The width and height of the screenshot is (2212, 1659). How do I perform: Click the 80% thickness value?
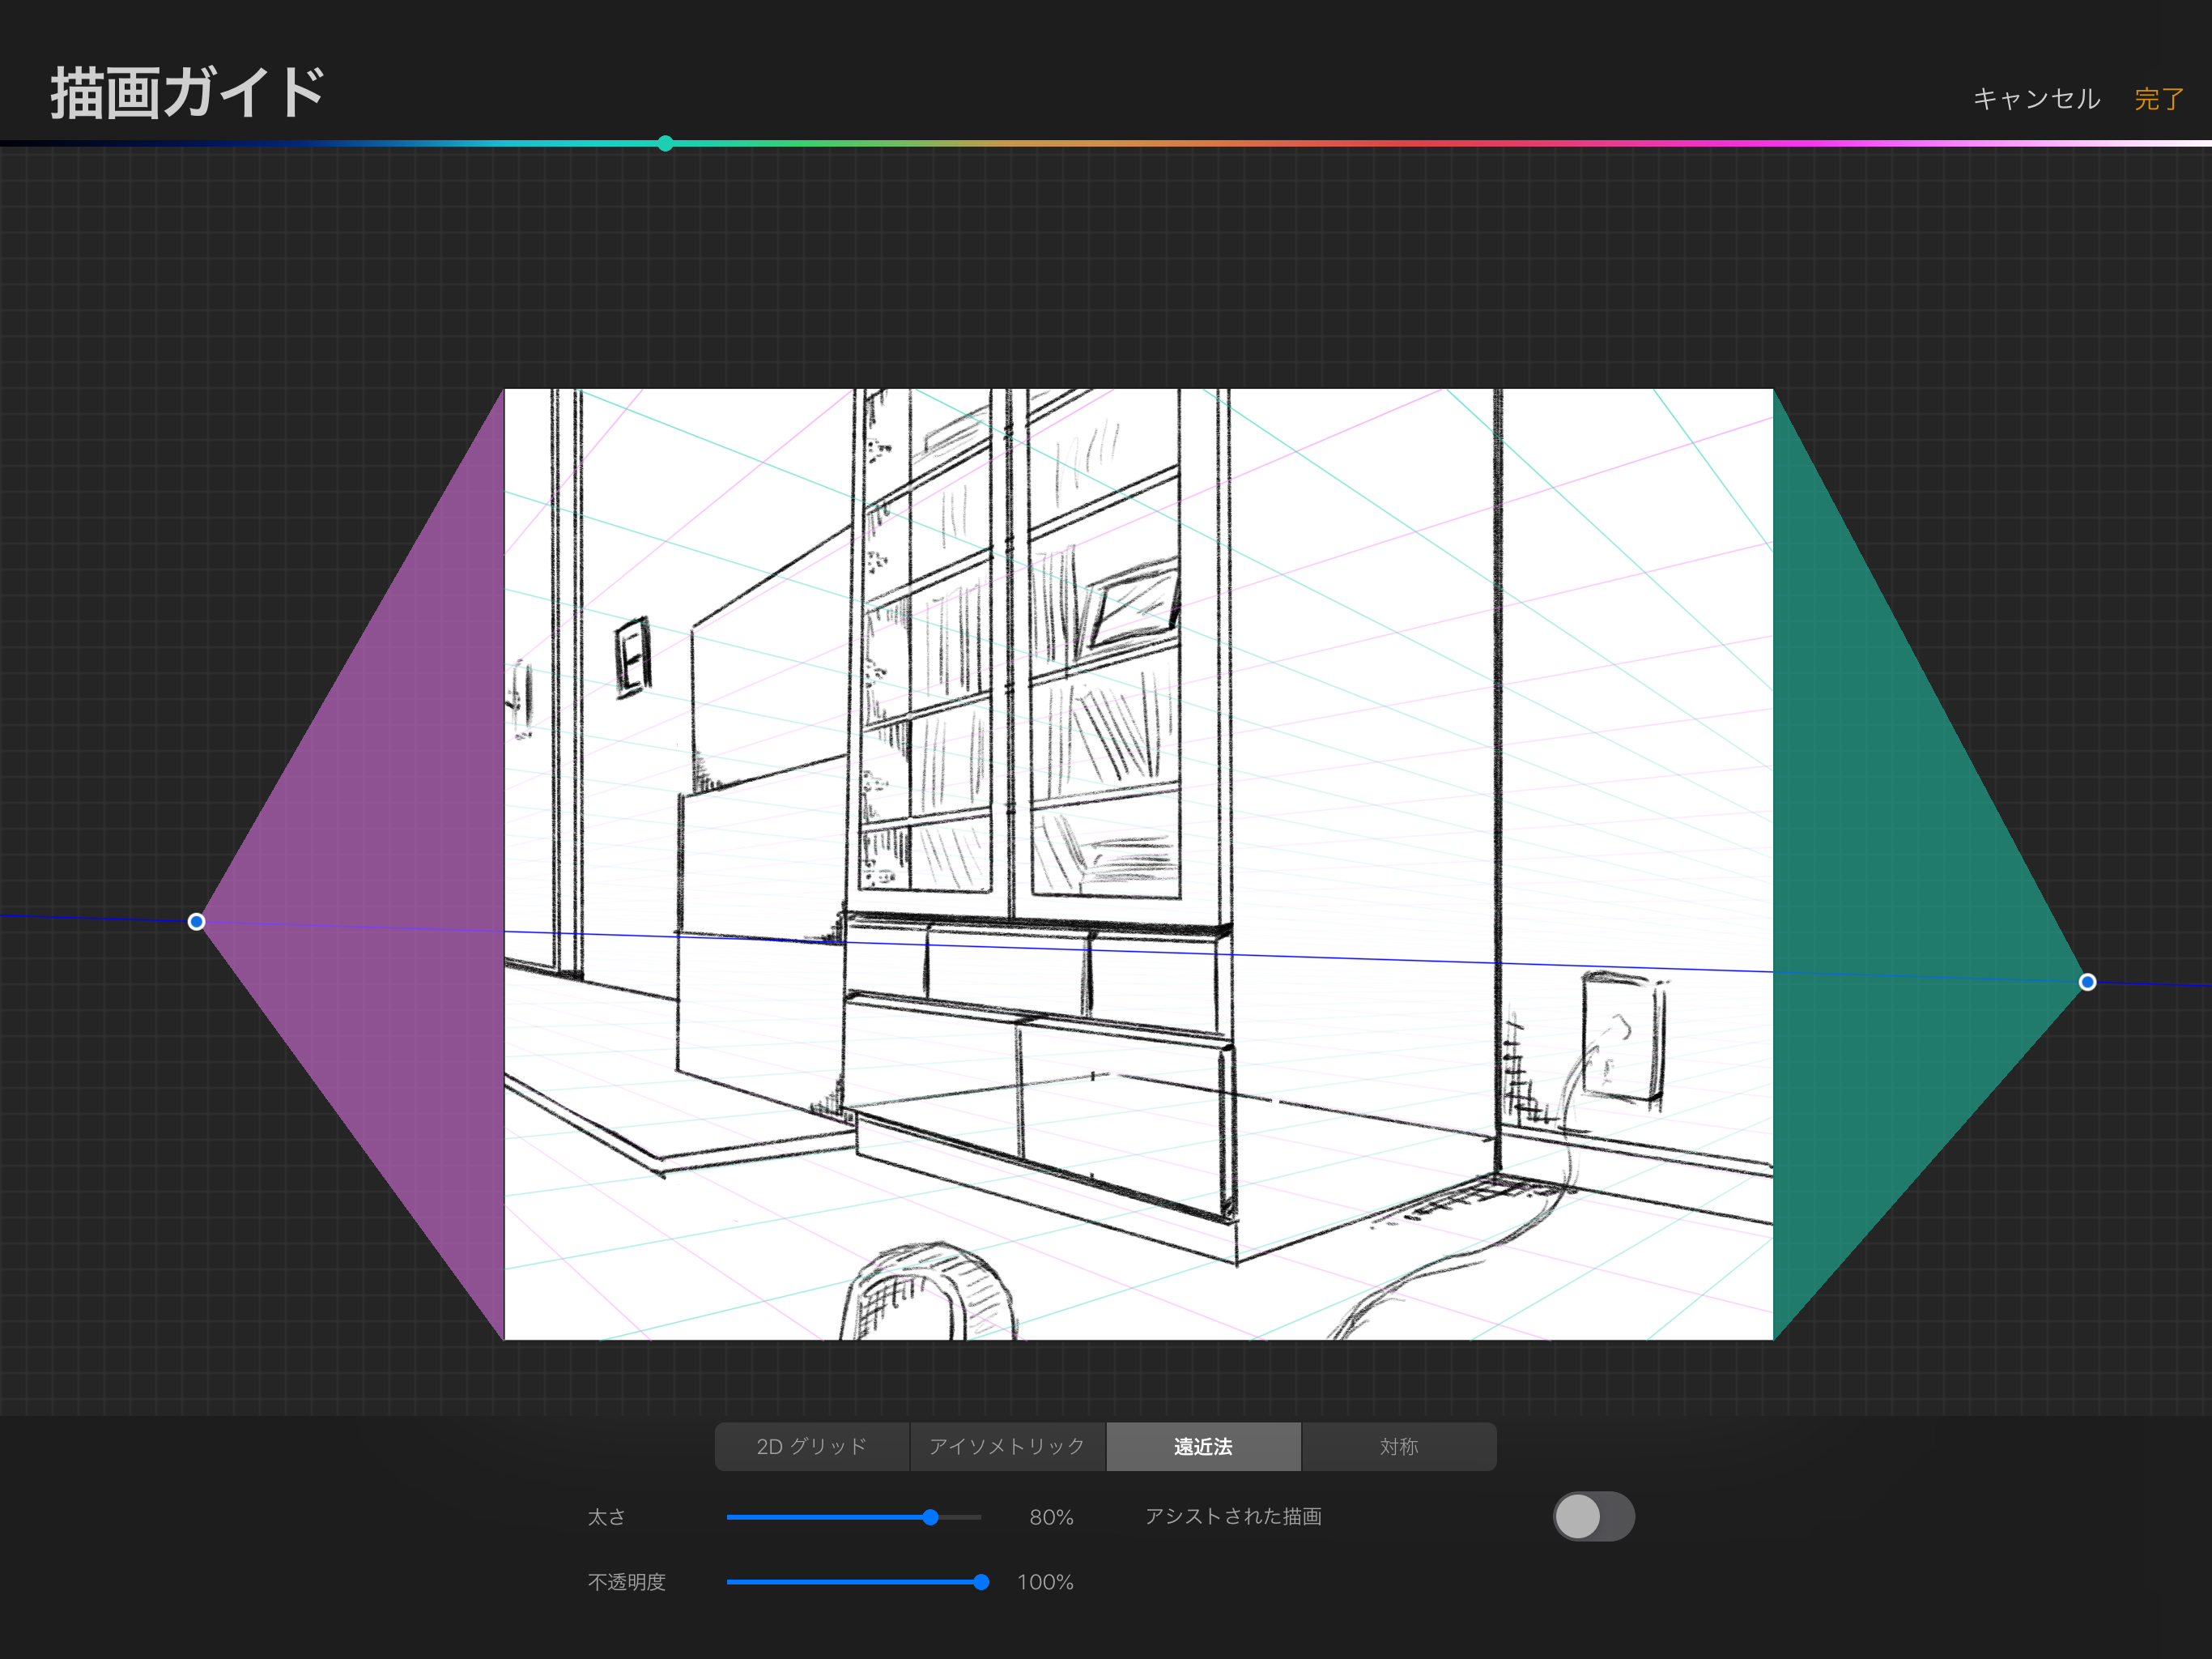[1051, 1517]
